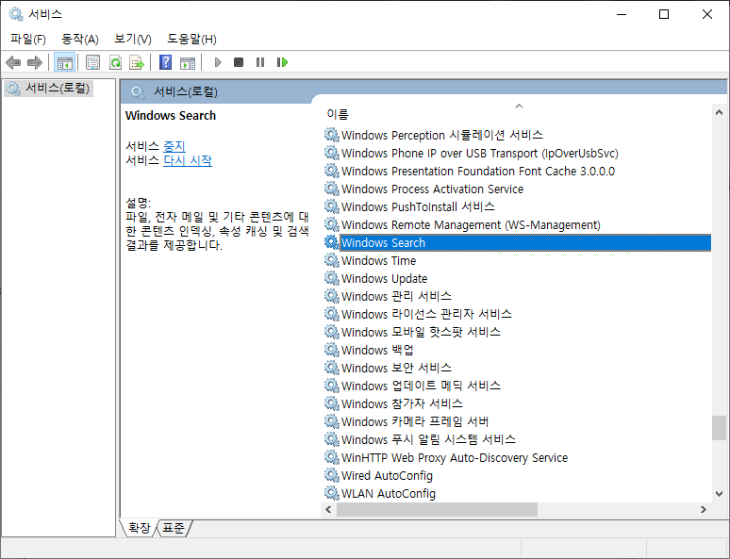Select the Windows Search row name
730x559 pixels.
[383, 242]
